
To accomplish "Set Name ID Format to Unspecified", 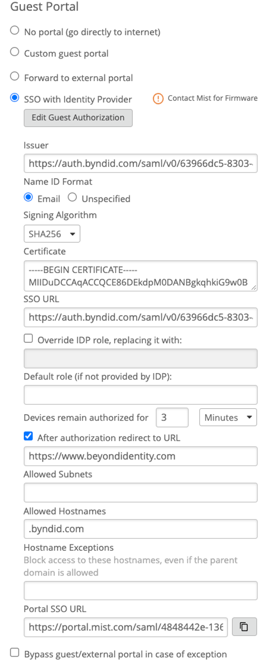I will 72,198.
